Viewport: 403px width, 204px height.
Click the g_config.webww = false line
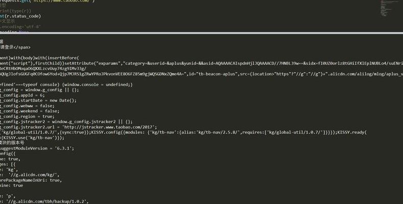click(x=27, y=106)
